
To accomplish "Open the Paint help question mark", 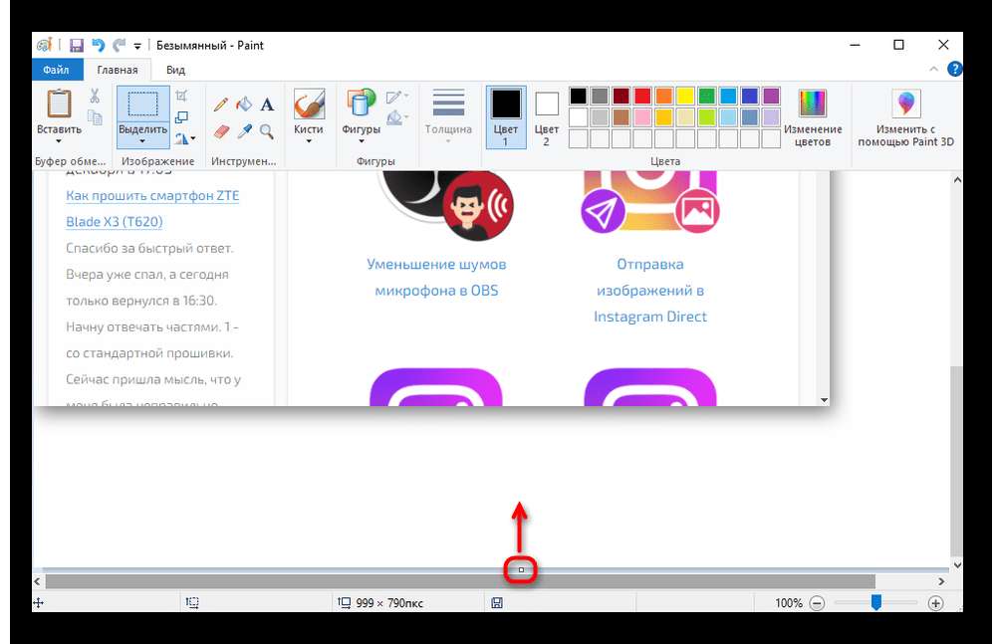I will pos(954,69).
